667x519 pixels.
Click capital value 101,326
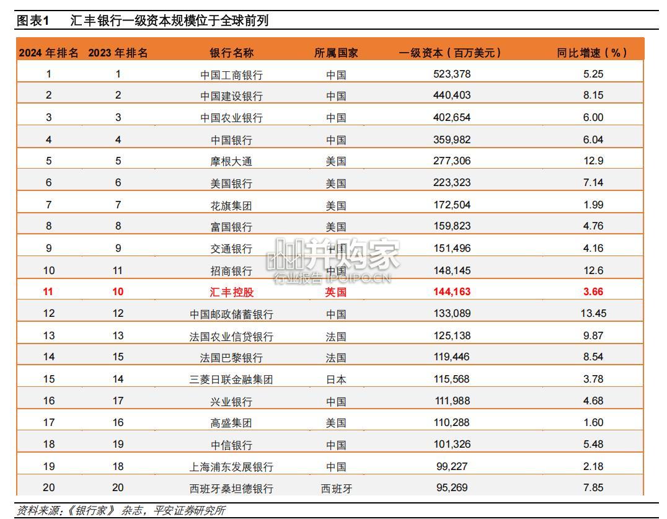[452, 444]
